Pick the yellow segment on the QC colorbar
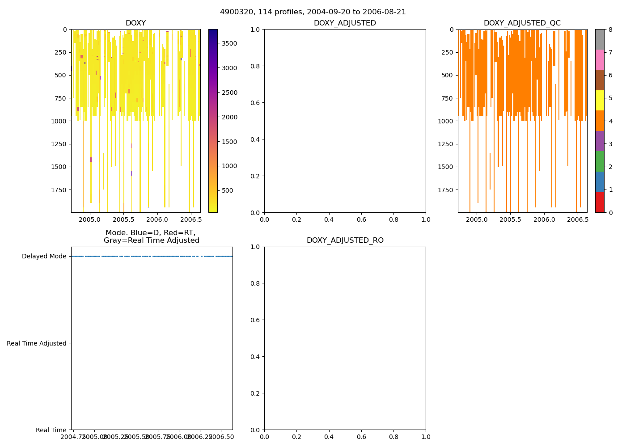This screenshot has height=447, width=626. 599,100
